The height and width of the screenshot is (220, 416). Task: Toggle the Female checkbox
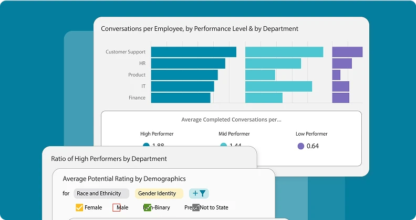click(x=79, y=207)
